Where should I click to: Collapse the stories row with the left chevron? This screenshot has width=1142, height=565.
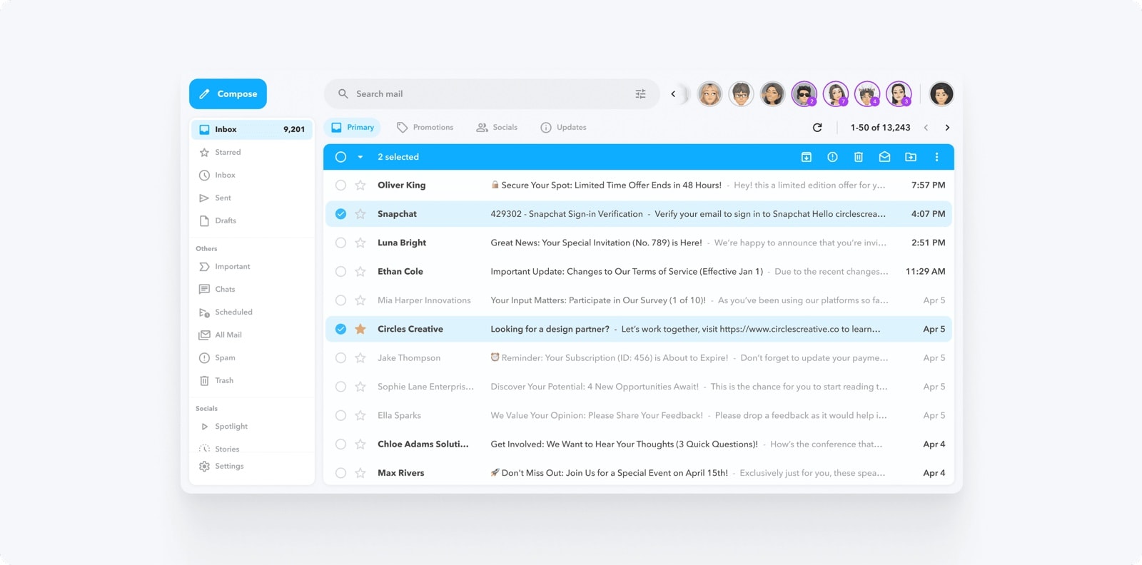click(673, 94)
